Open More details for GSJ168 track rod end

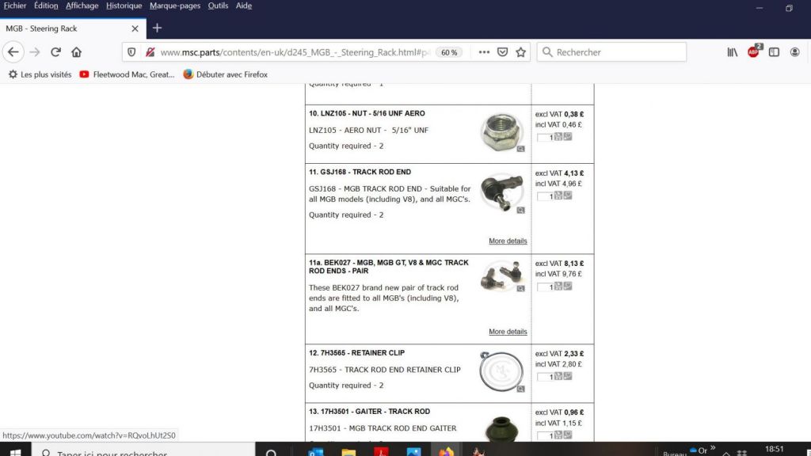(508, 241)
